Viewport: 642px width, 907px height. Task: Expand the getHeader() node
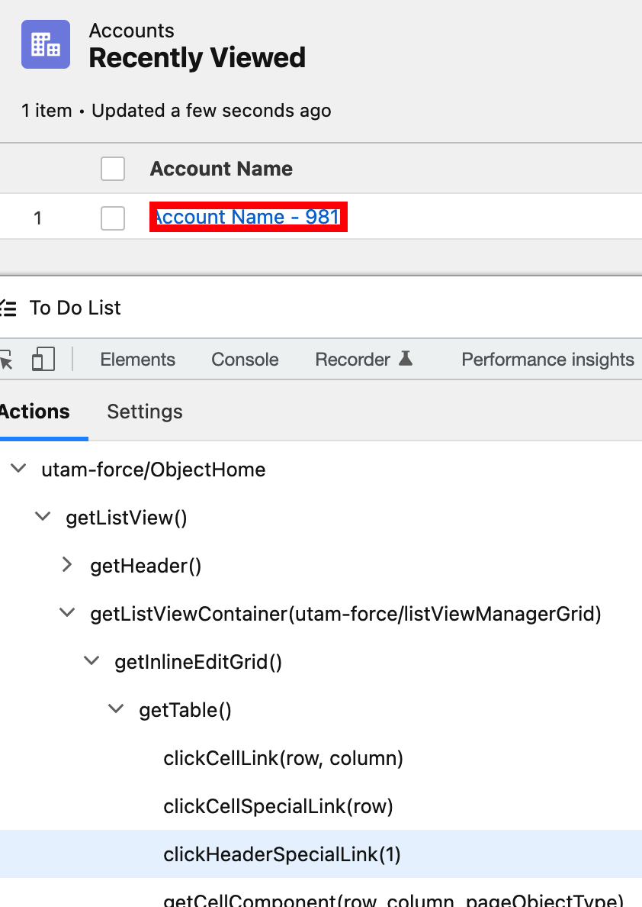[x=67, y=565]
